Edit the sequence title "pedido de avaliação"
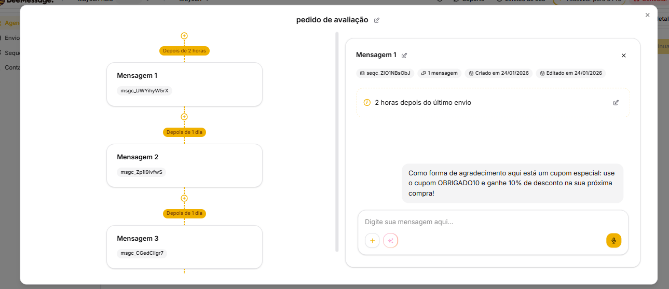The width and height of the screenshot is (669, 289). coord(377,20)
